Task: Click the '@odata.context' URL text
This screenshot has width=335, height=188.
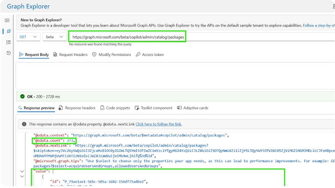Action: pyautogui.click(x=149, y=135)
